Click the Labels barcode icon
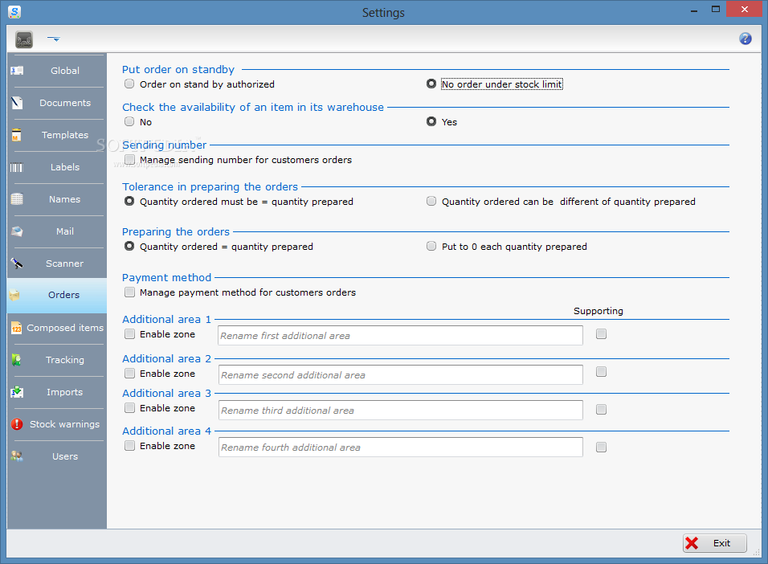Viewport: 768px width, 564px height. click(17, 168)
